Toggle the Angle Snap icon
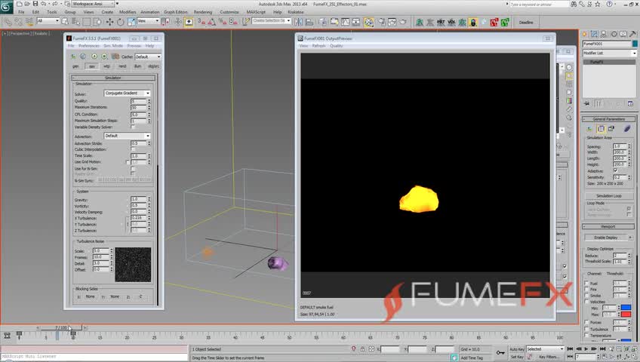This screenshot has height=362, width=640. pyautogui.click(x=212, y=22)
